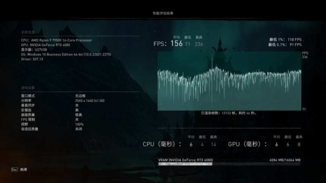Click the 100% field of view value
326x183 pixels.
tap(79, 124)
